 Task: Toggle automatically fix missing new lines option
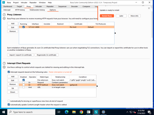[x=9, y=101]
